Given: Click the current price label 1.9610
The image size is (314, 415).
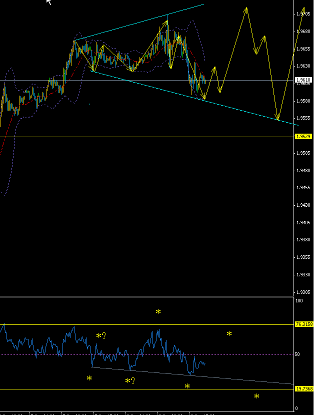Looking at the screenshot, I should point(303,80).
